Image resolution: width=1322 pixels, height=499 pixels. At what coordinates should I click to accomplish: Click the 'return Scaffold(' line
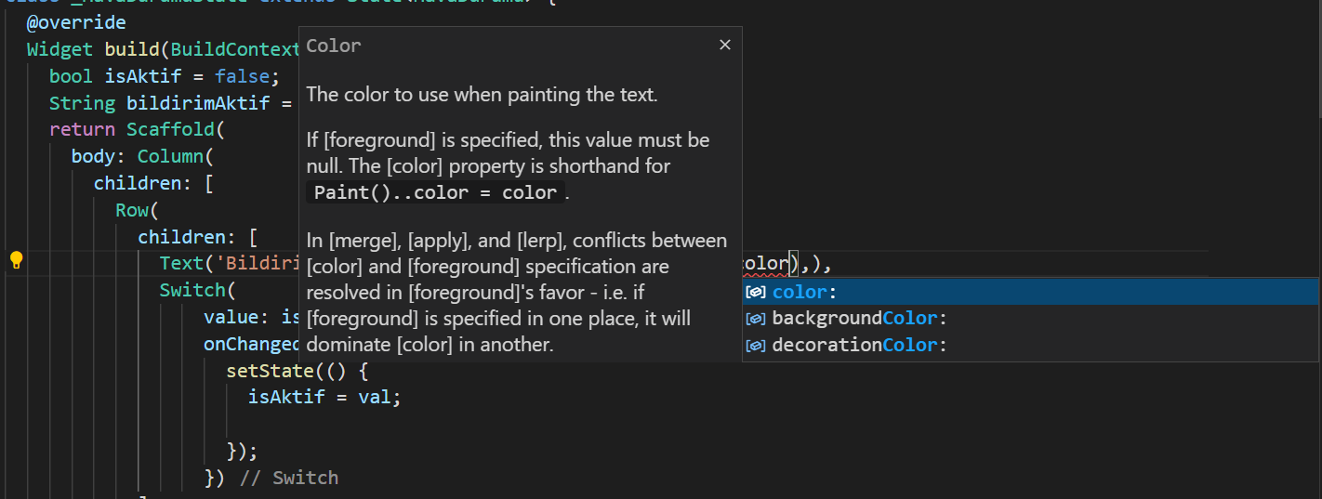[x=138, y=129]
